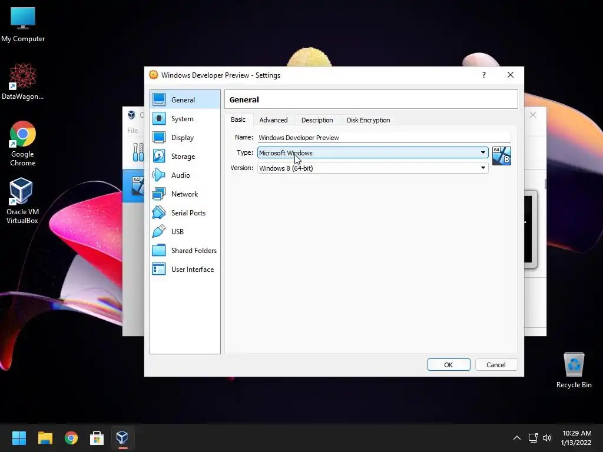Click 'Storage' text in sidebar
The width and height of the screenshot is (603, 452).
click(x=183, y=157)
